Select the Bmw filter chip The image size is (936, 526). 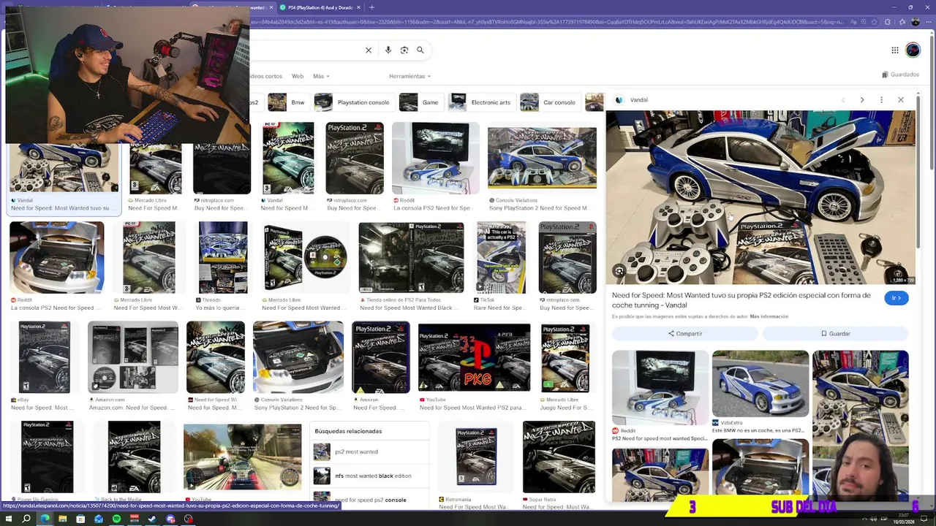[x=287, y=102]
